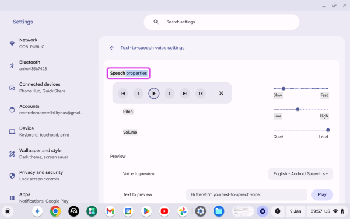This screenshot has width=350, height=219.
Task: Launch Google Chrome from the shelf
Action: click(x=55, y=211)
